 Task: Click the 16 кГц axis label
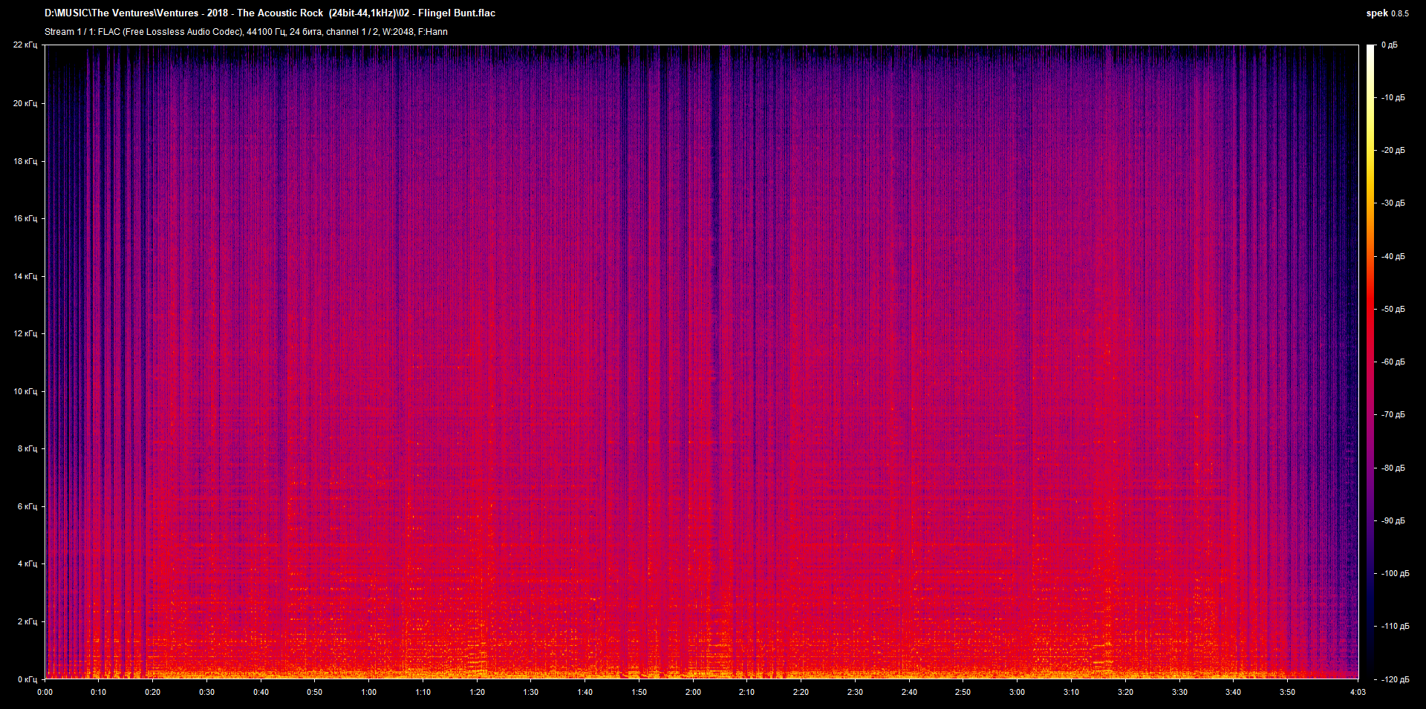click(25, 218)
